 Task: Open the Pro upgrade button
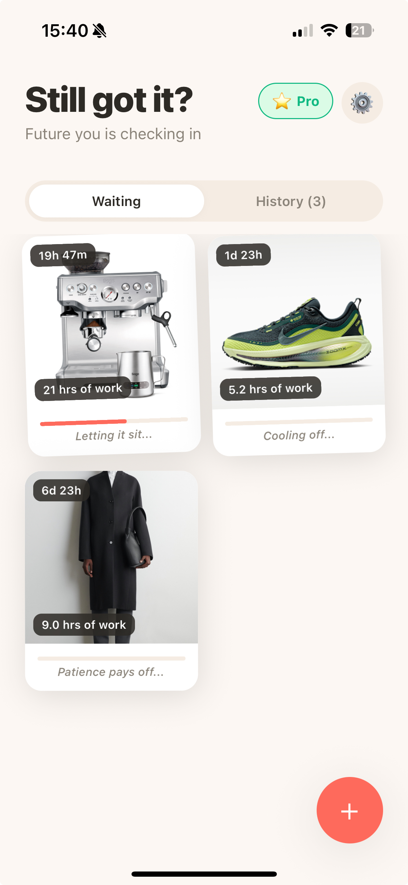(296, 101)
